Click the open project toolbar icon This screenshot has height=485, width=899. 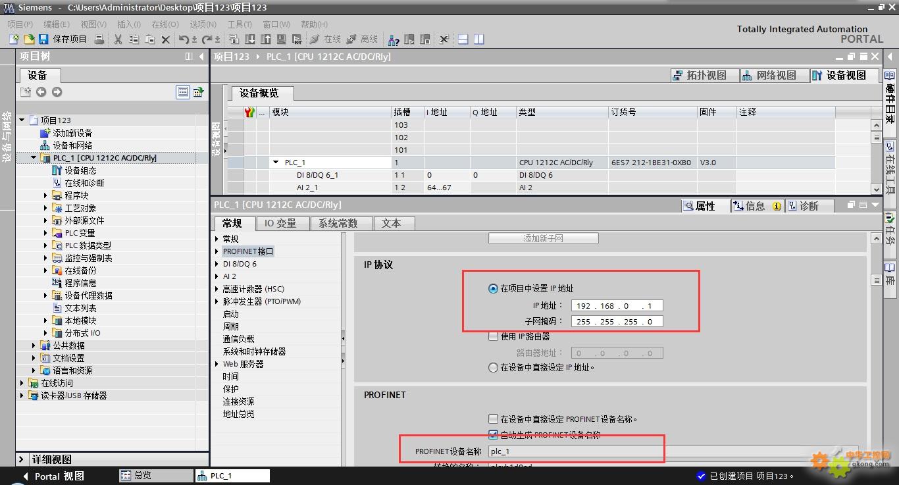click(x=29, y=39)
